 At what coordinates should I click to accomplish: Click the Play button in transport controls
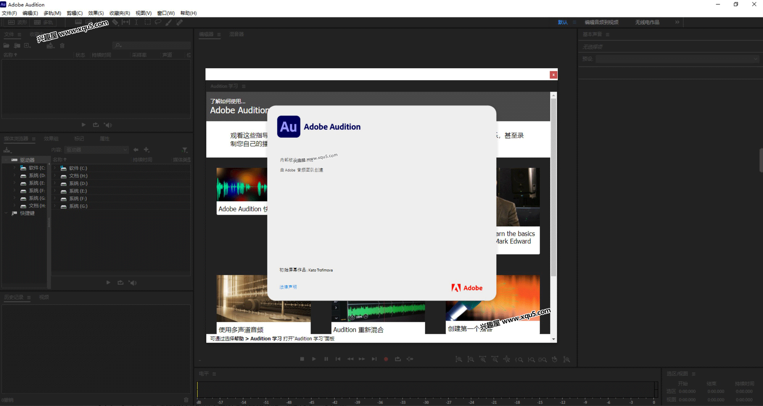click(x=314, y=359)
